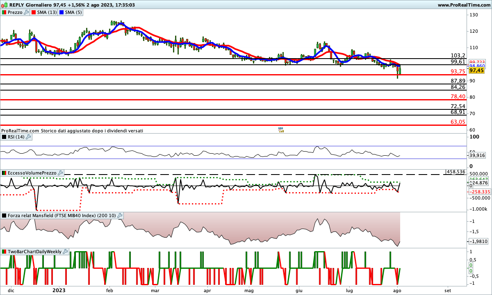
Task: Click the candlestick icon beside REPLY title
Action: tap(4, 5)
